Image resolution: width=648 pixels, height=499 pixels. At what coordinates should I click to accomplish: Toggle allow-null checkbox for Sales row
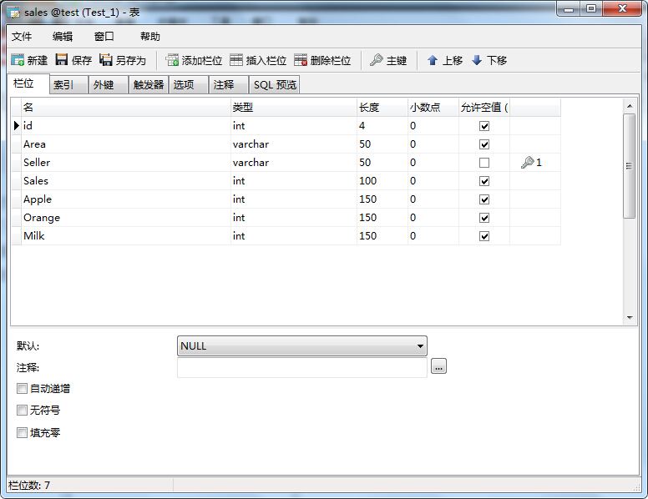pos(484,181)
